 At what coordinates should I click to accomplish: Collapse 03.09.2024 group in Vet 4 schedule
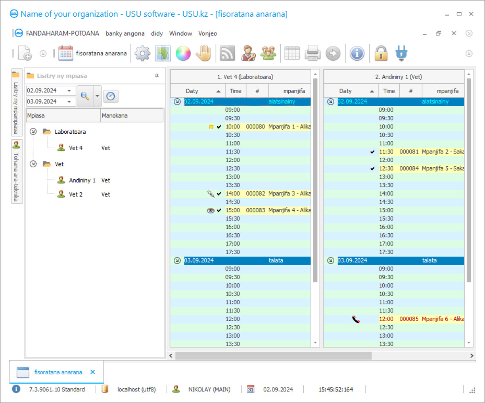177,260
